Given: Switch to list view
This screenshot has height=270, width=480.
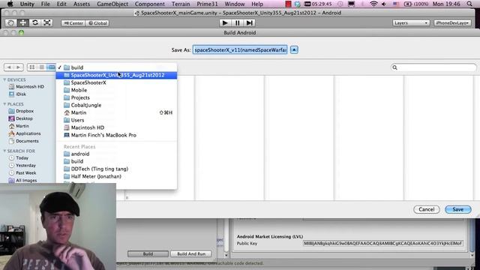Looking at the screenshot, I should (42, 67).
